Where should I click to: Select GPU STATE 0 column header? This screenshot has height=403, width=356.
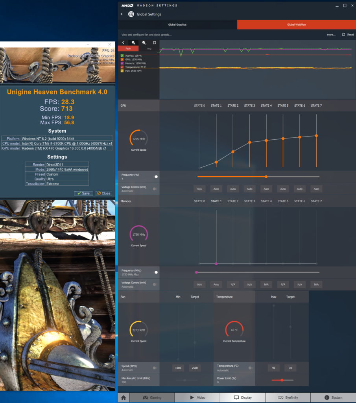[x=199, y=105]
